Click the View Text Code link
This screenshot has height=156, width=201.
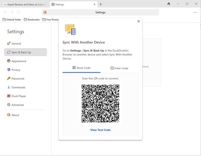(100, 130)
